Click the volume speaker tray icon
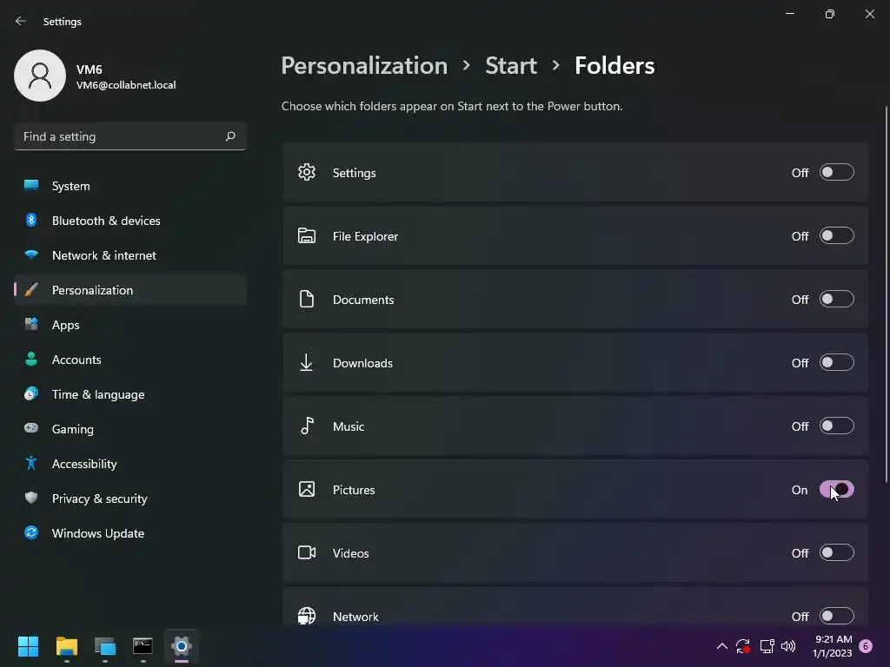The height and width of the screenshot is (667, 890). pos(788,646)
